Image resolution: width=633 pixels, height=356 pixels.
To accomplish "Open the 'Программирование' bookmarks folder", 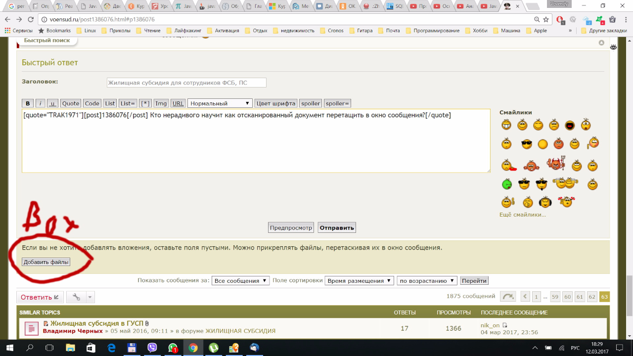I will (x=432, y=31).
